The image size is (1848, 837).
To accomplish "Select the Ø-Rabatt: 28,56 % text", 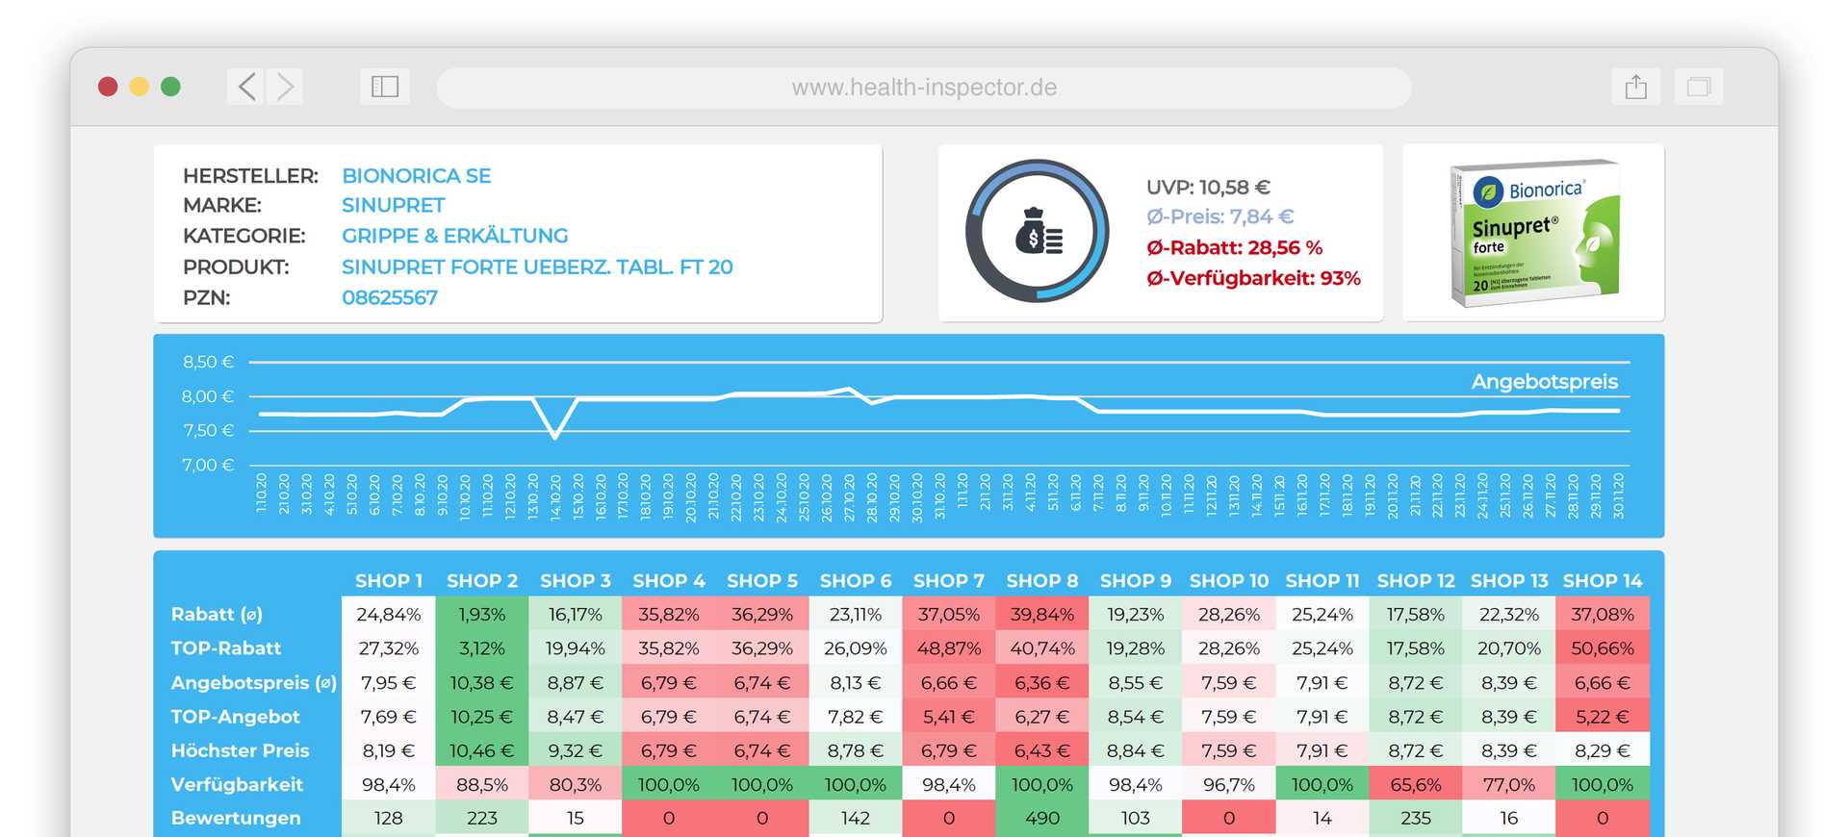I will pos(1234,247).
